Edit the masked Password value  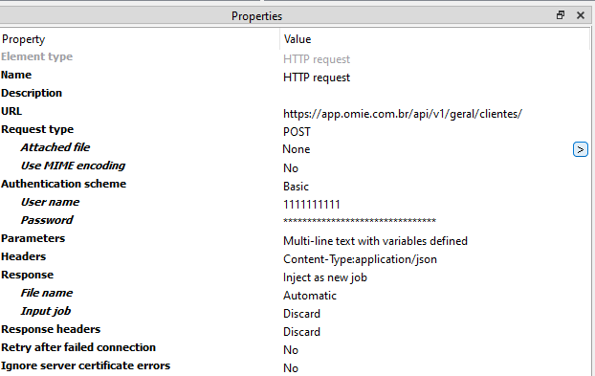(x=360, y=221)
